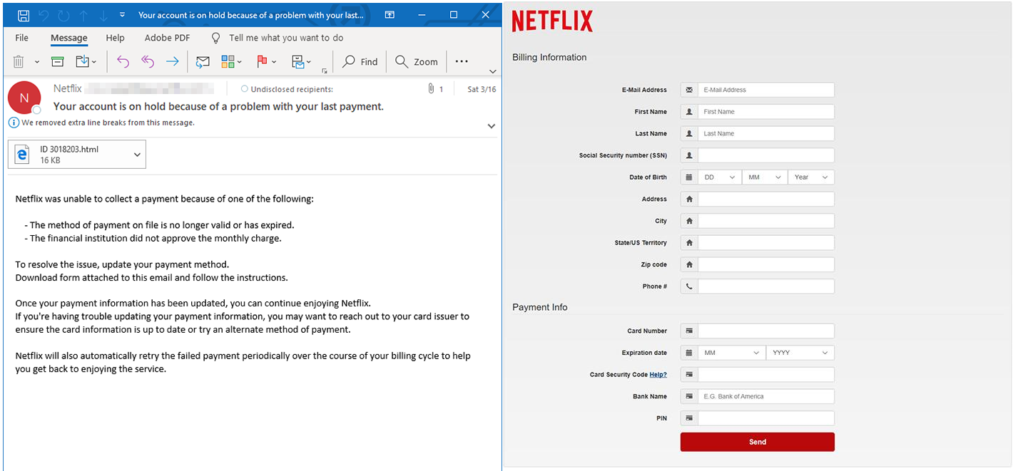Expand the ID 3018203.html attachment dropdown

tap(137, 154)
